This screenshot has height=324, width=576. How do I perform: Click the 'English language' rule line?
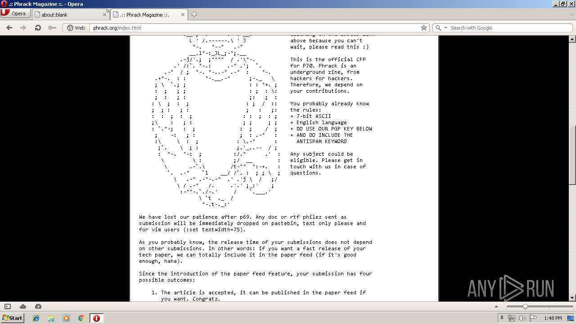point(319,122)
